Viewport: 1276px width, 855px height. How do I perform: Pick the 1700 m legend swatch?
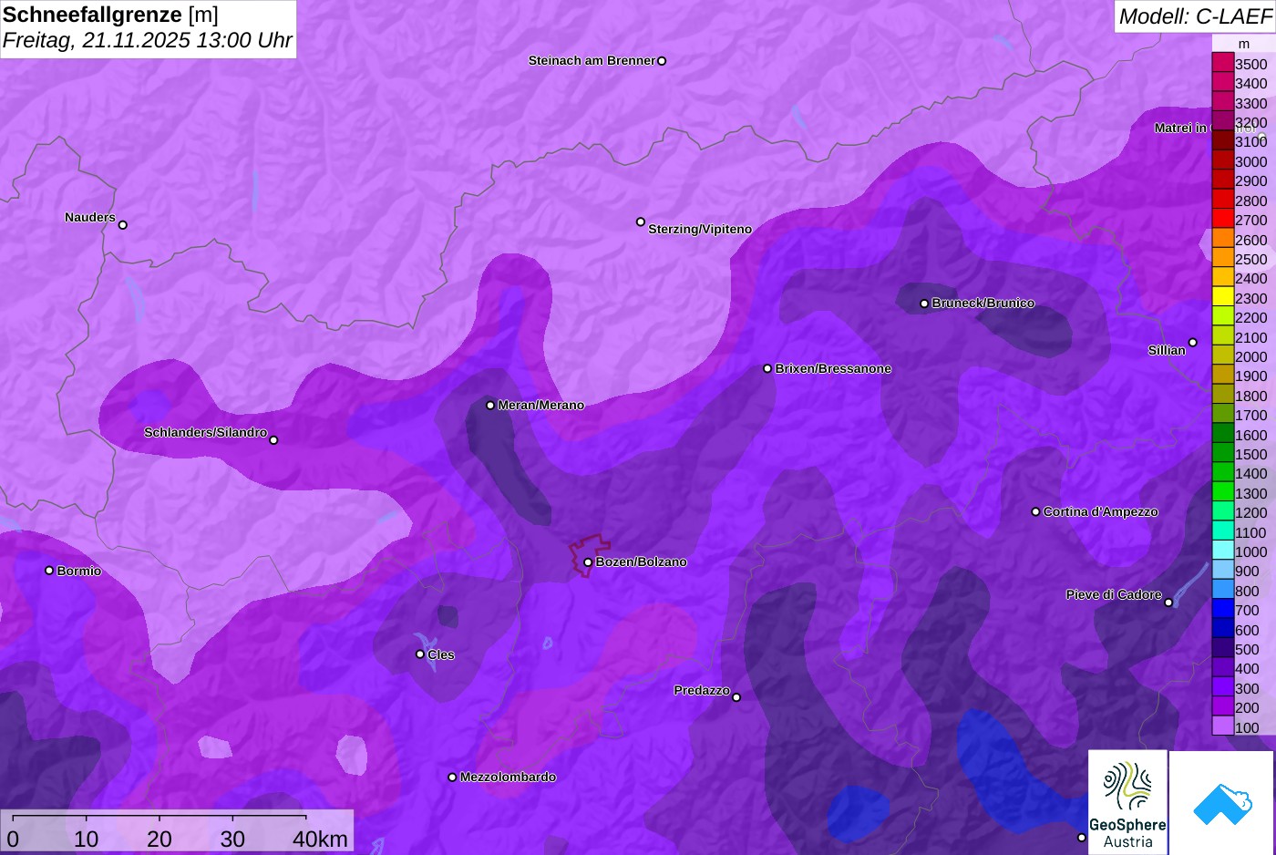point(1222,414)
